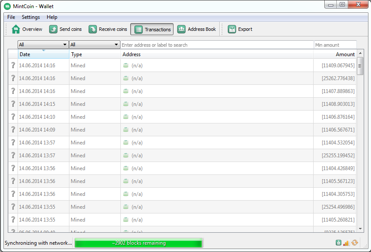Expand the date range filter dropdown
This screenshot has height=252, width=371.
pos(43,45)
